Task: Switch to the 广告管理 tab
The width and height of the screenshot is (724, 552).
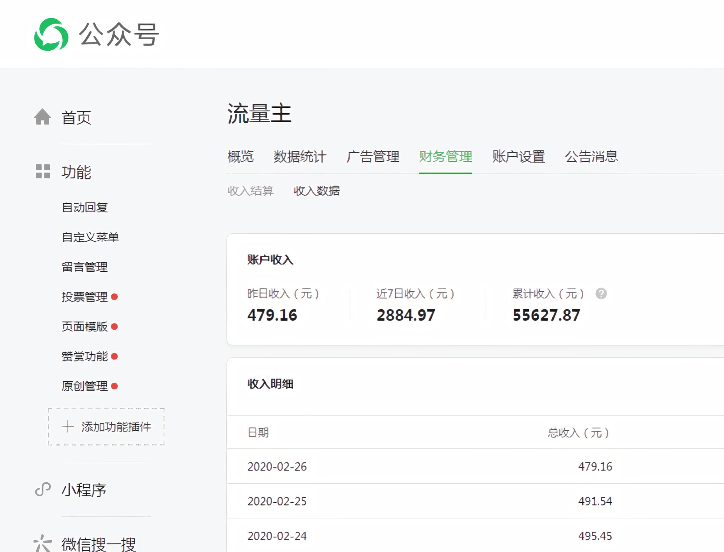Action: point(373,157)
